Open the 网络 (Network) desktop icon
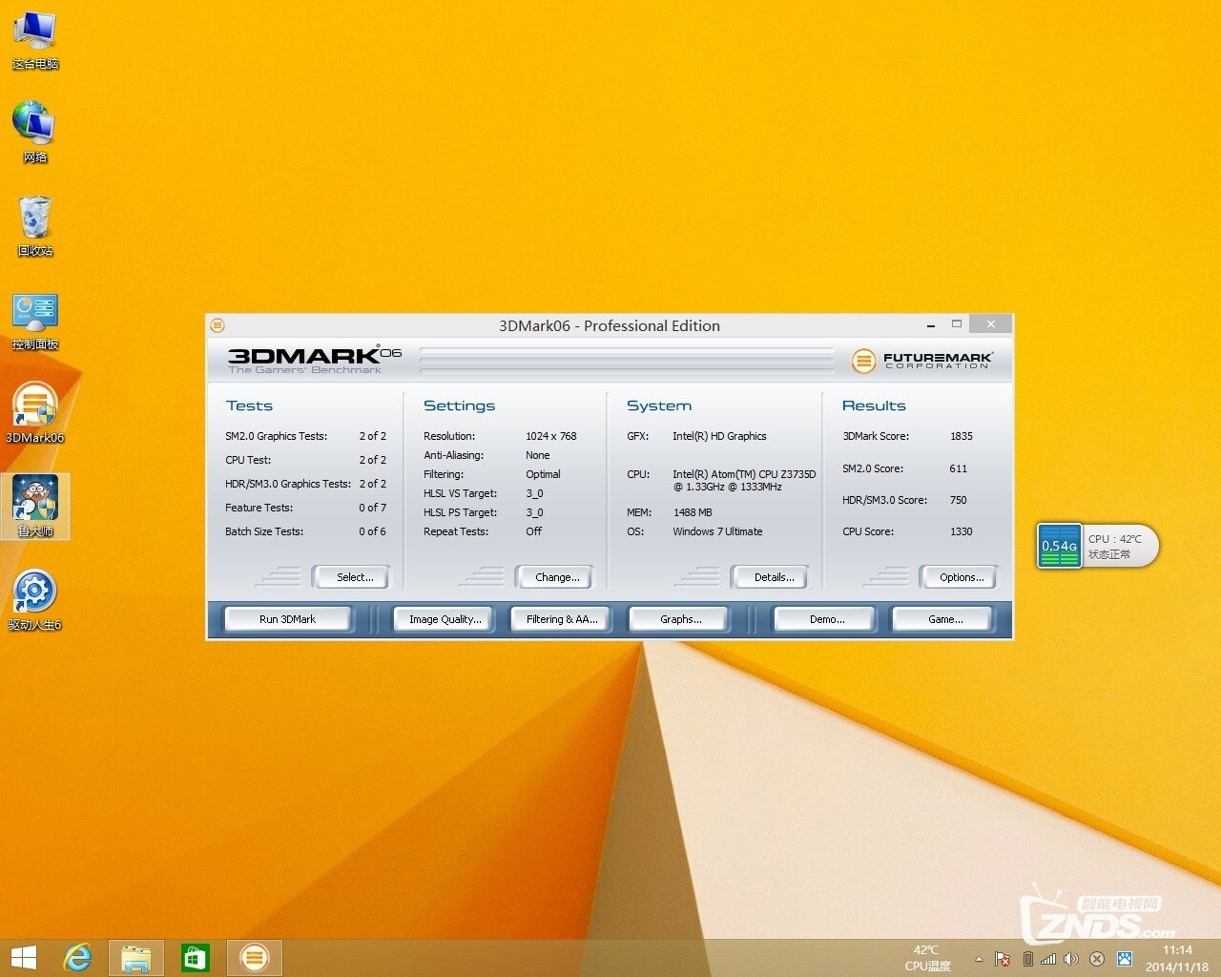Image resolution: width=1221 pixels, height=977 pixels. tap(34, 133)
